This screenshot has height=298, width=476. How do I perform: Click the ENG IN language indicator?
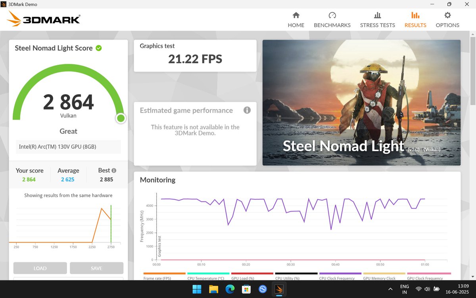coord(405,289)
